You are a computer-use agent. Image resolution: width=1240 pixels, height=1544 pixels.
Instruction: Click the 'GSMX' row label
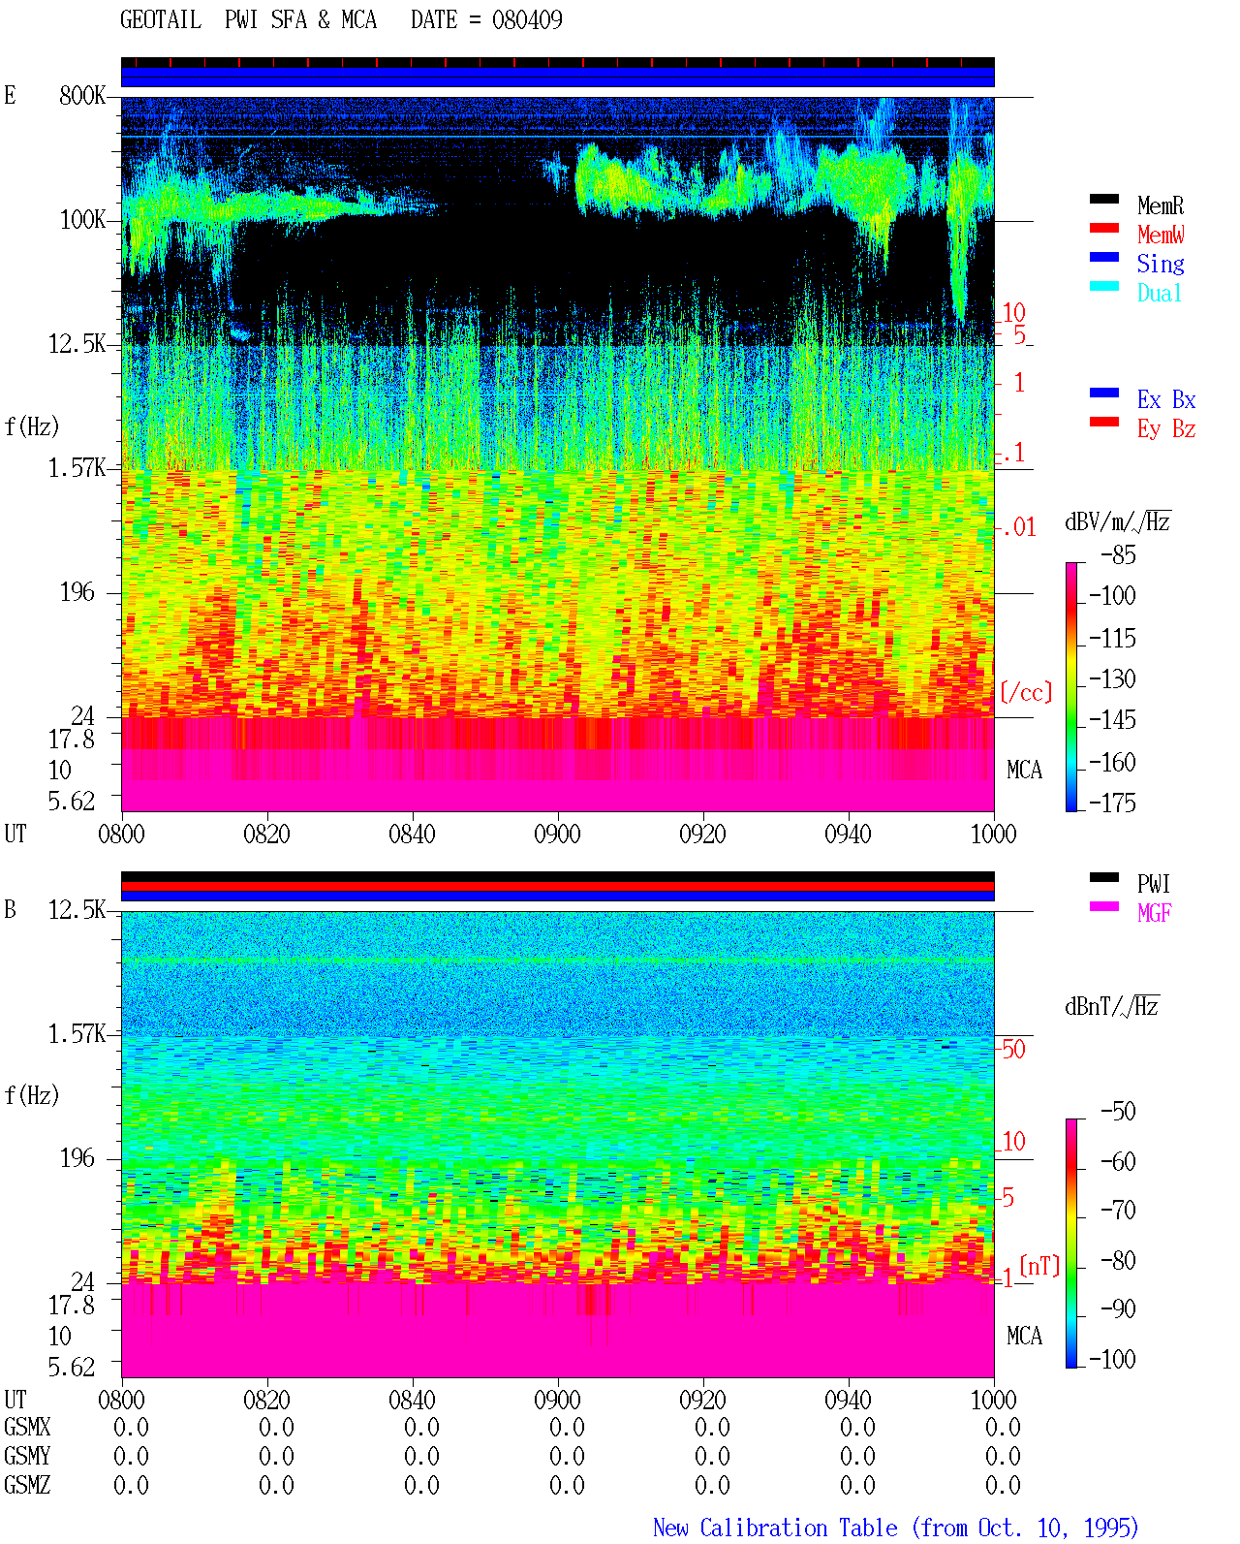click(27, 1427)
